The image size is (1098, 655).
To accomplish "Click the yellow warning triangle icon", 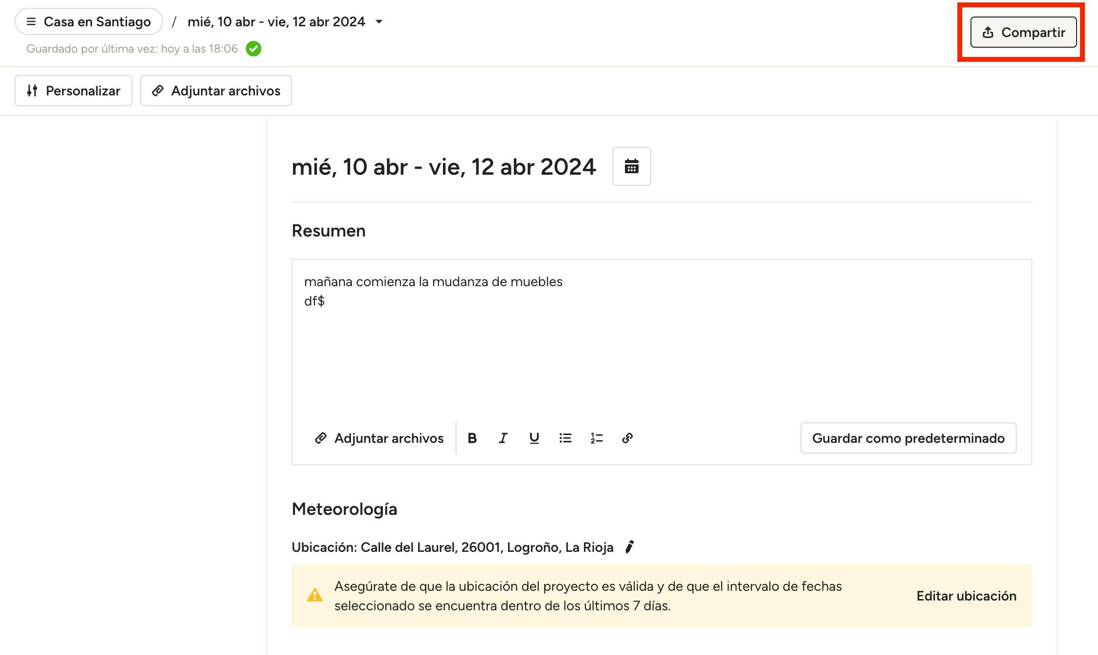I will [x=314, y=595].
